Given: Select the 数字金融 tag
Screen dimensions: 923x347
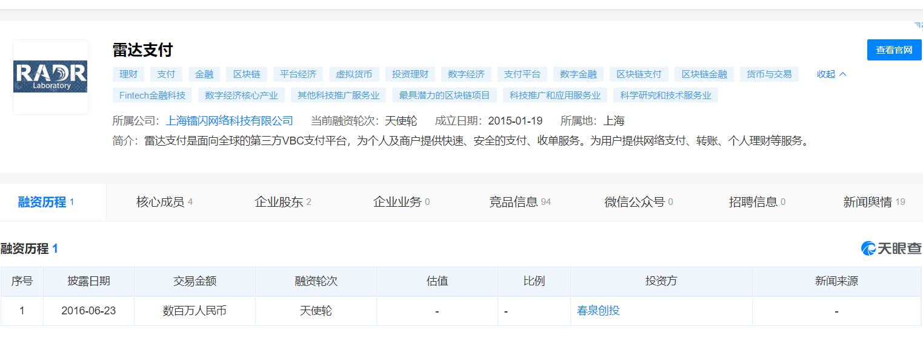Looking at the screenshot, I should (x=578, y=74).
